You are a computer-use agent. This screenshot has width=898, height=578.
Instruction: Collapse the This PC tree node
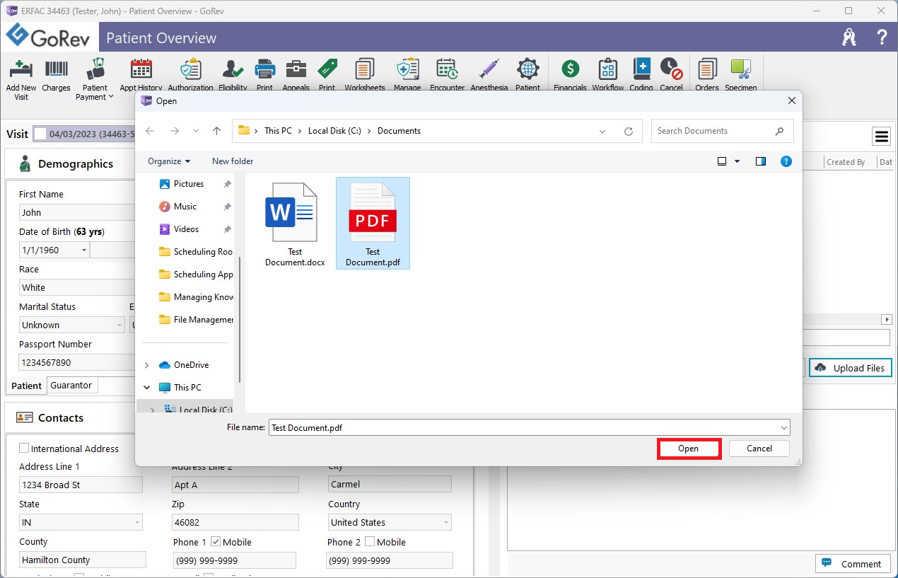(x=146, y=388)
